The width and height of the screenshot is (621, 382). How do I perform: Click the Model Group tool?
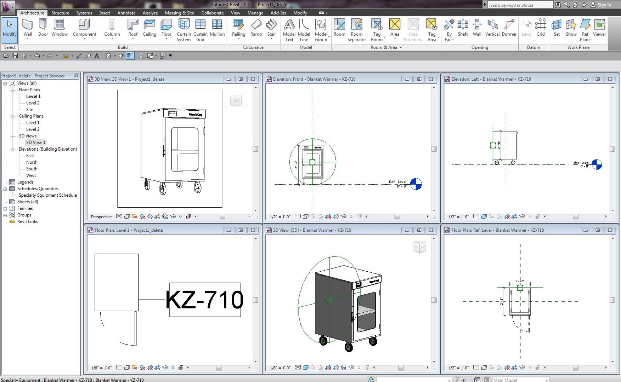[x=321, y=30]
